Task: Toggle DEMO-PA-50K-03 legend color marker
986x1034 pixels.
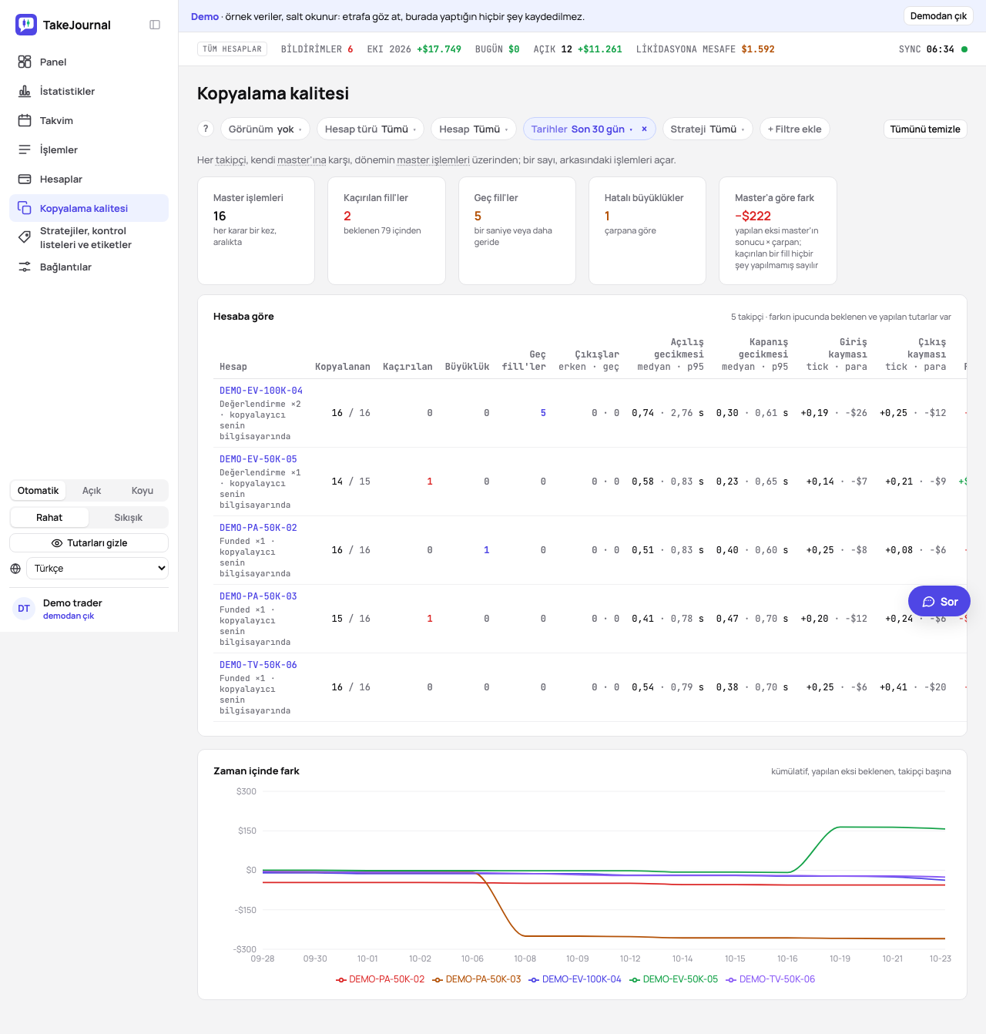Action: (438, 980)
